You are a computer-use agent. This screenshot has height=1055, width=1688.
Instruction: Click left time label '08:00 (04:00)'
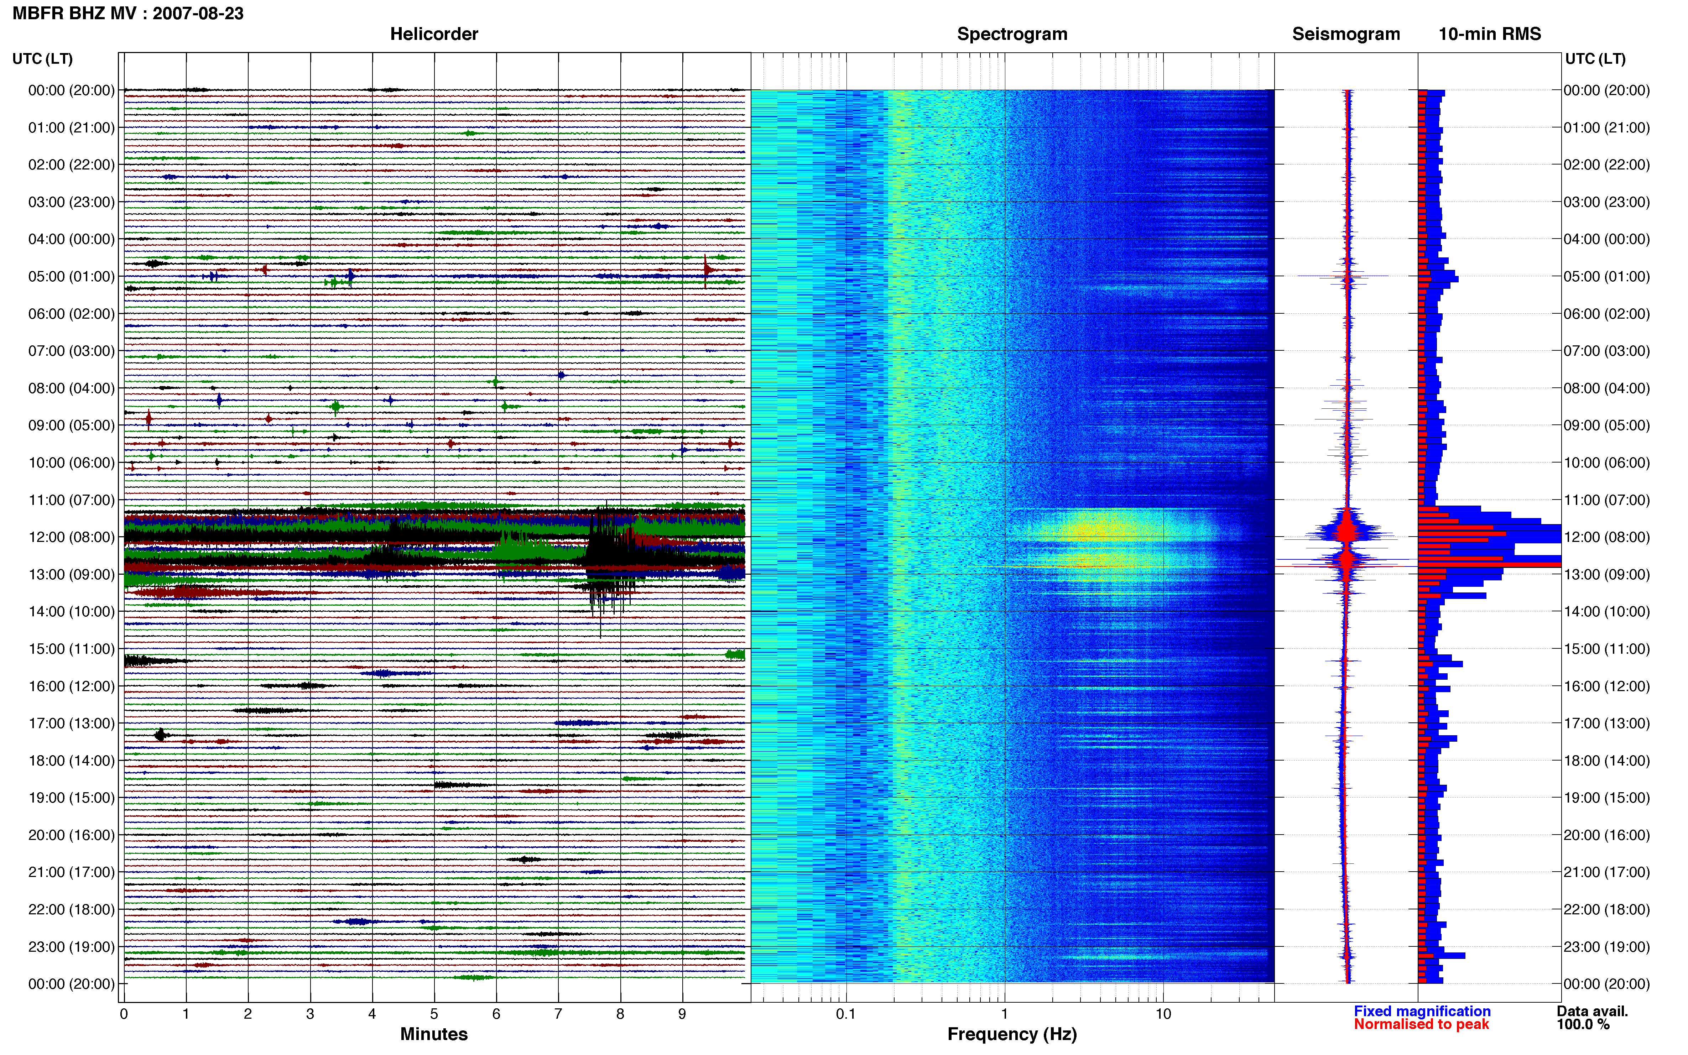(71, 388)
